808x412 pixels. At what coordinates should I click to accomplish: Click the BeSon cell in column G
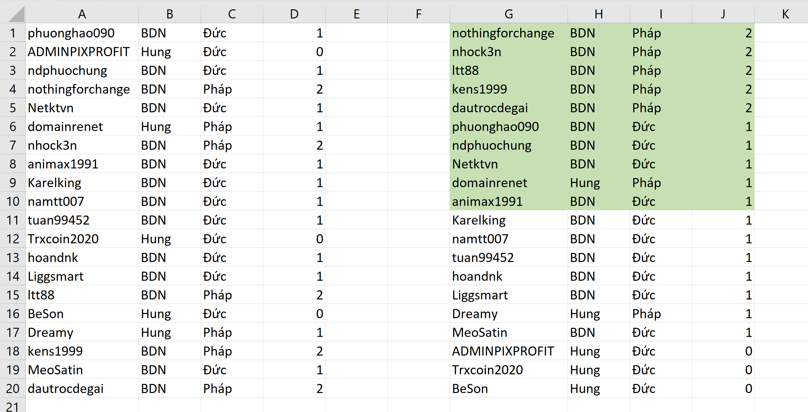tap(470, 389)
